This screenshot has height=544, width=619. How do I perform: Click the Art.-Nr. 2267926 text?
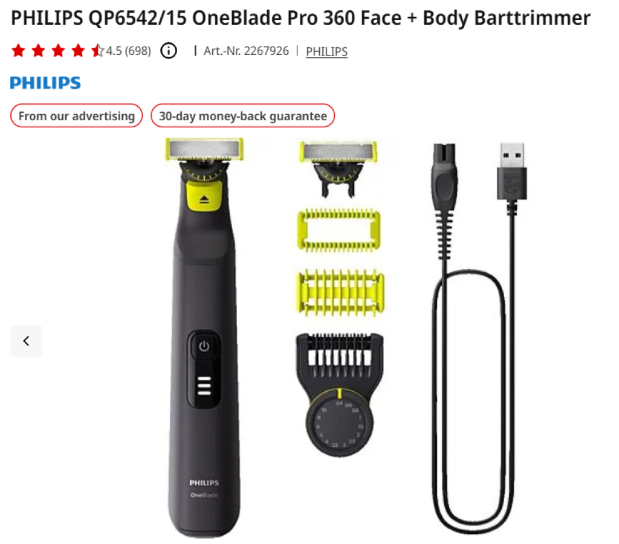247,51
